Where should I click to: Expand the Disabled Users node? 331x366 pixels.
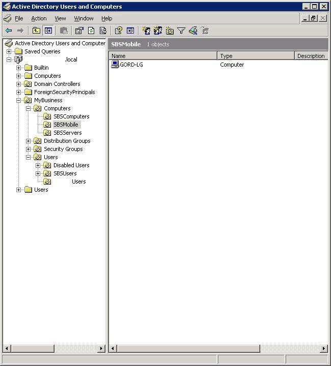(x=38, y=166)
